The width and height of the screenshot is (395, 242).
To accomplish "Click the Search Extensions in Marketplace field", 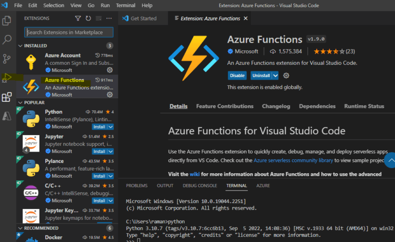I will [68, 32].
